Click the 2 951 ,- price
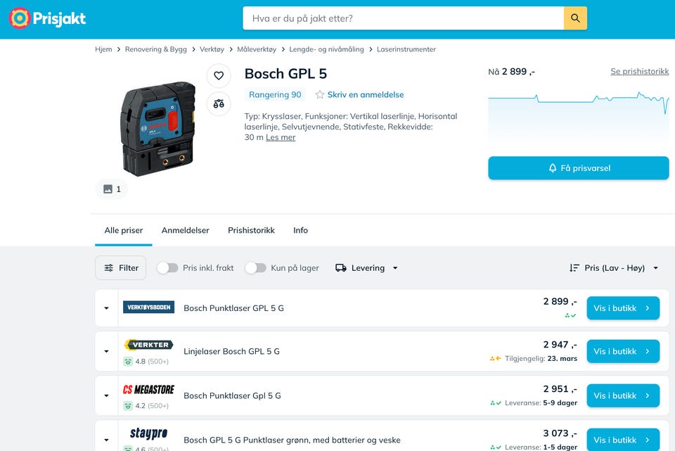 [x=560, y=389]
